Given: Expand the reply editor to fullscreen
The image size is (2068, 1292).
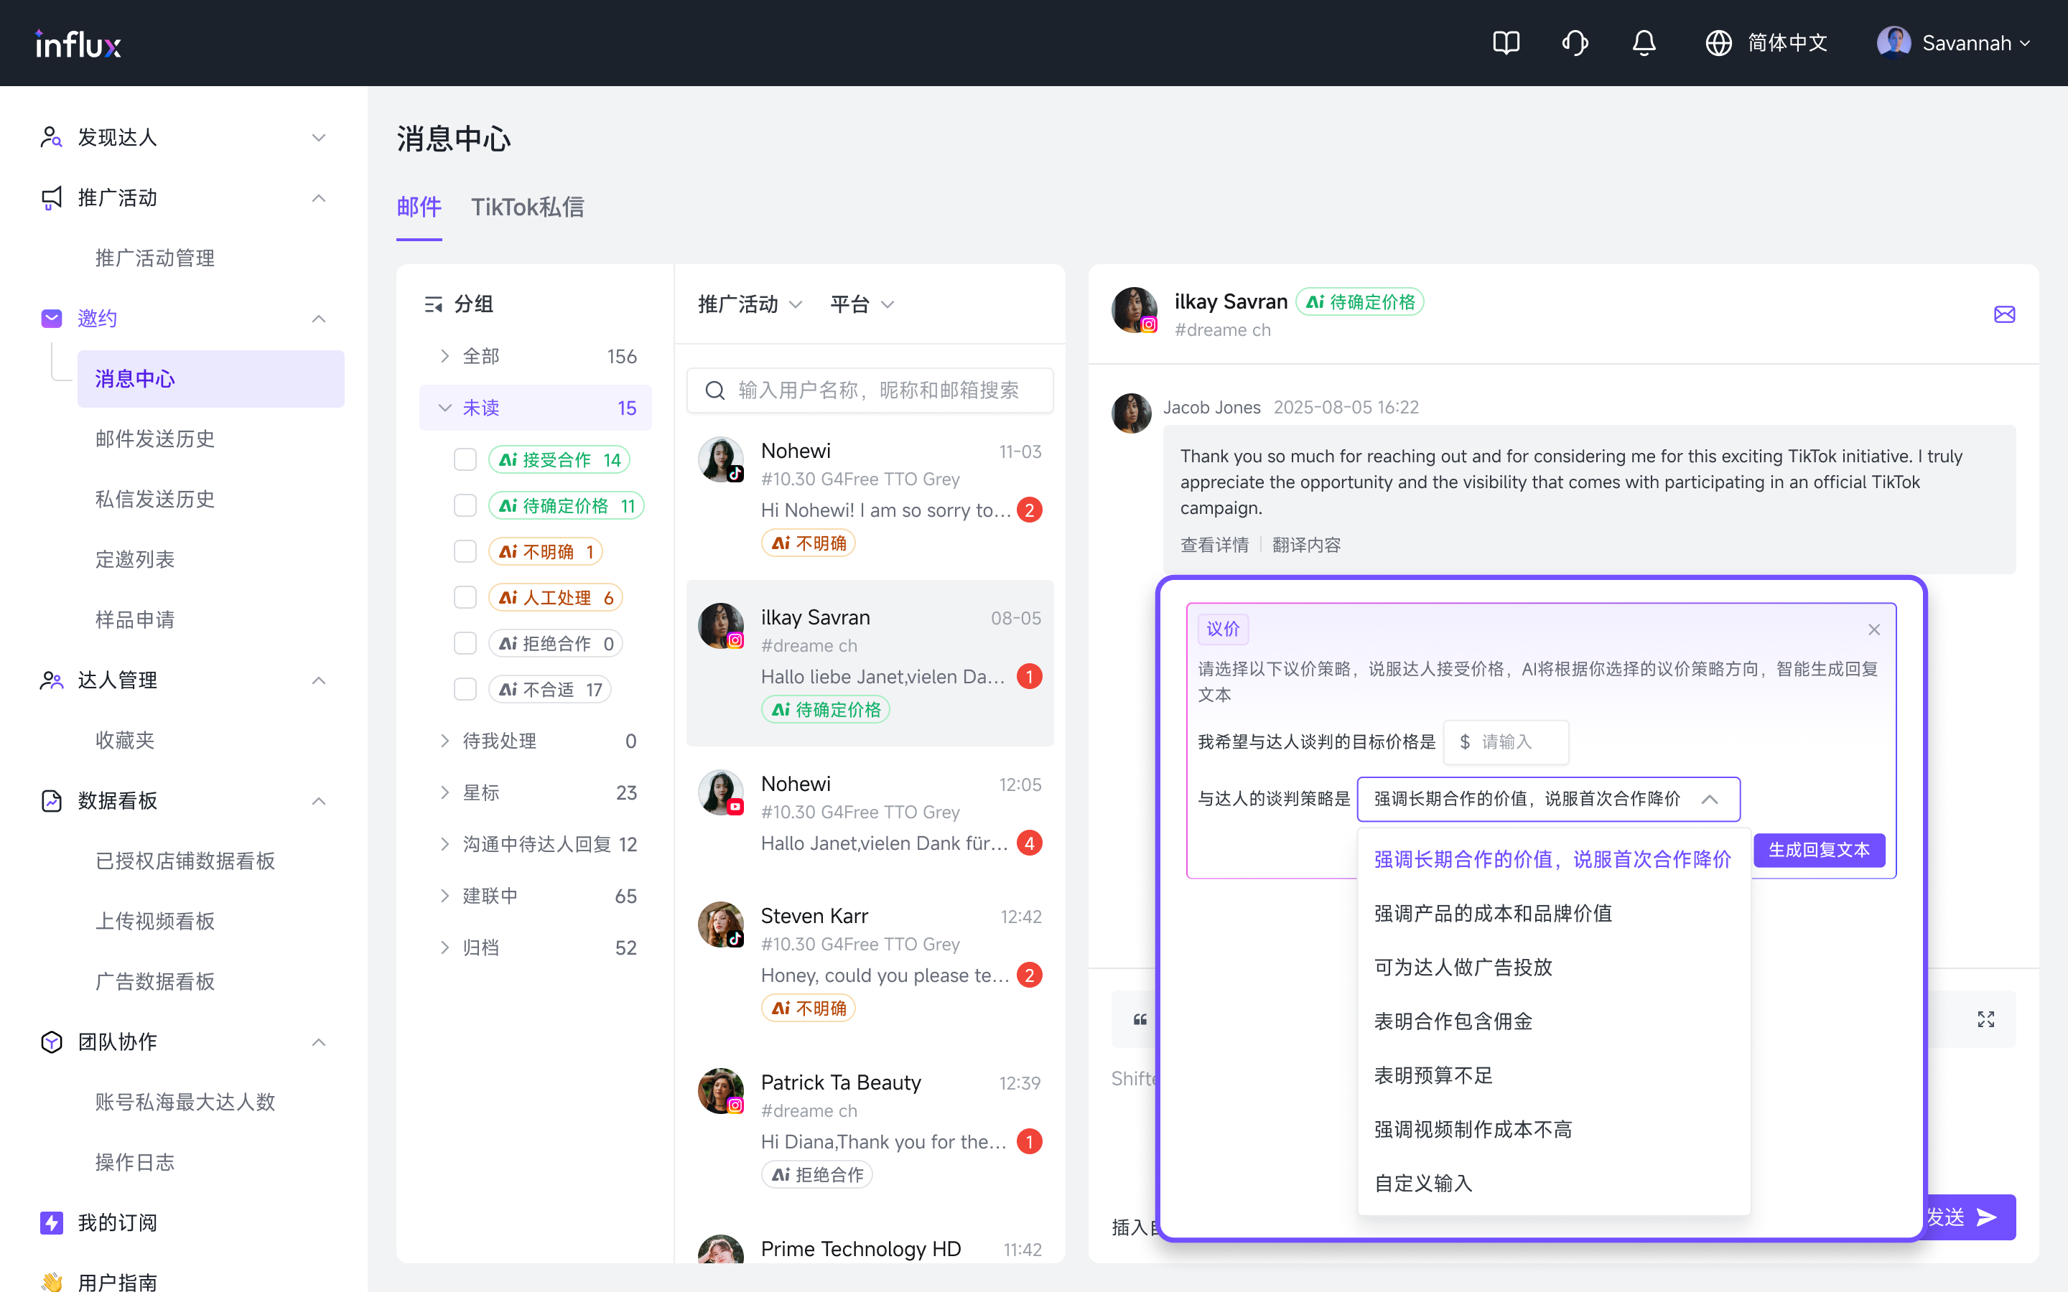Looking at the screenshot, I should coord(1985,1019).
